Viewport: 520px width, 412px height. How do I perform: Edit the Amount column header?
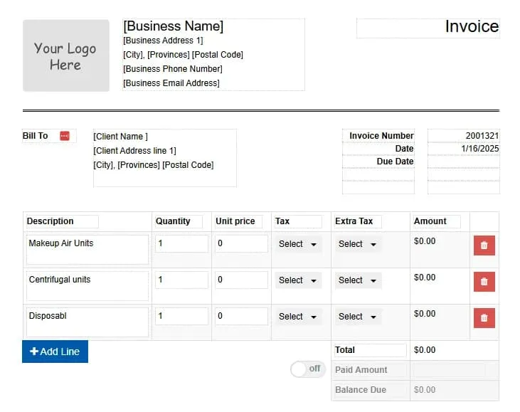click(x=437, y=221)
